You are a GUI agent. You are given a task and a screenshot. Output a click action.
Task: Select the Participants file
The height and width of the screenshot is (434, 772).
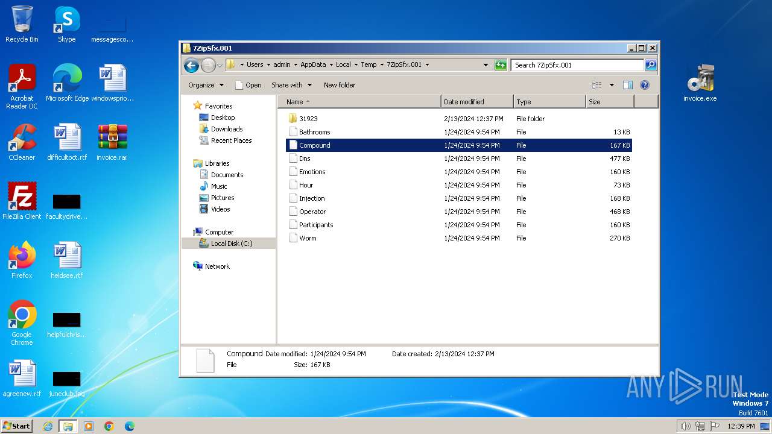(458, 225)
